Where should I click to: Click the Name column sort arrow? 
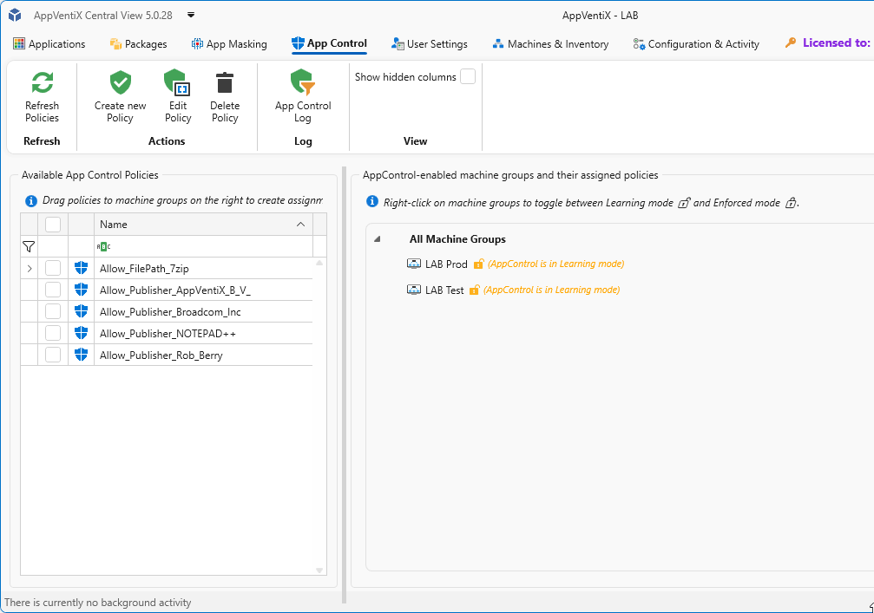pos(300,225)
